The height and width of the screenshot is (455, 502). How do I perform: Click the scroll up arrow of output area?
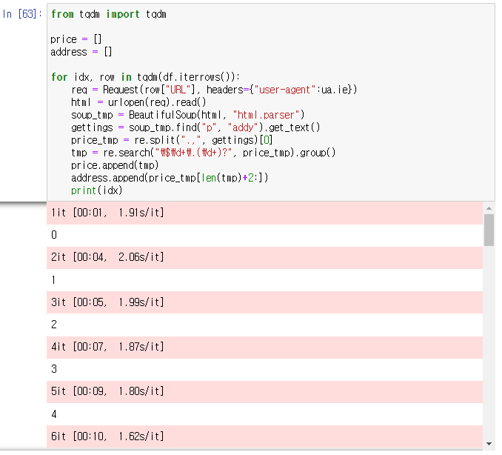[489, 208]
